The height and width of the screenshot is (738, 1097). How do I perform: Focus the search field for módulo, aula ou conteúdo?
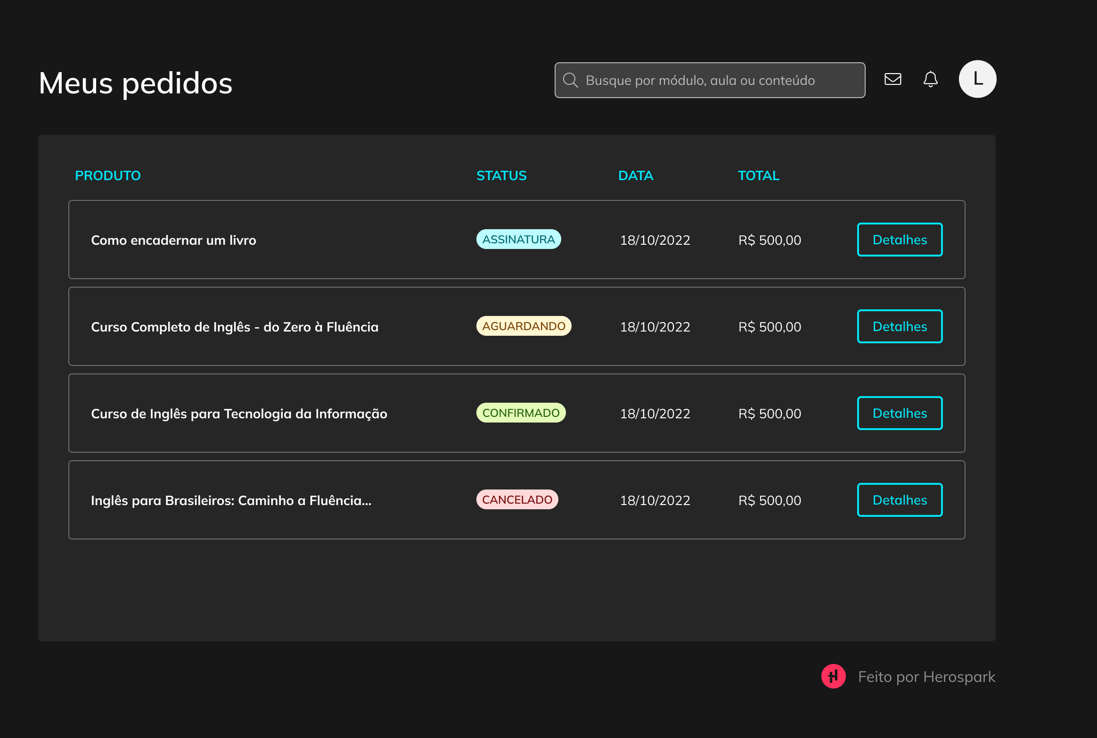(710, 80)
